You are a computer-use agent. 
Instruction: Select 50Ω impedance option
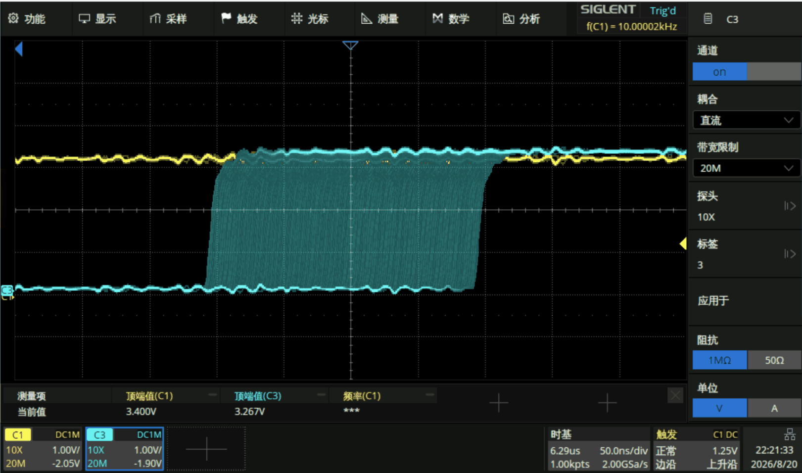coord(774,360)
